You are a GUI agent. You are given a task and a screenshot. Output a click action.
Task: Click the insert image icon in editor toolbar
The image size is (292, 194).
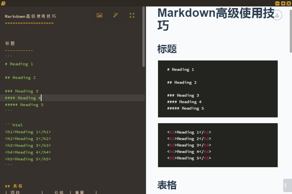click(100, 15)
